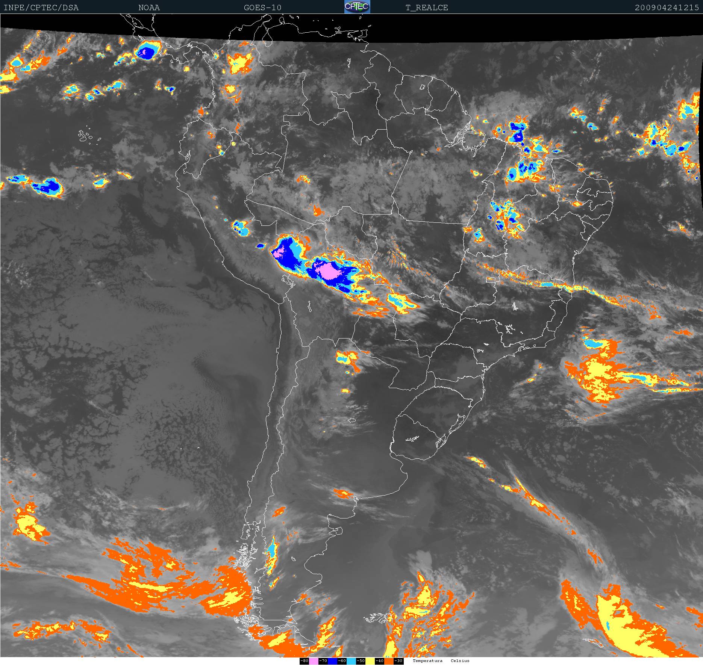Click the 200904241215 timestamp
This screenshot has width=703, height=665.
point(667,8)
